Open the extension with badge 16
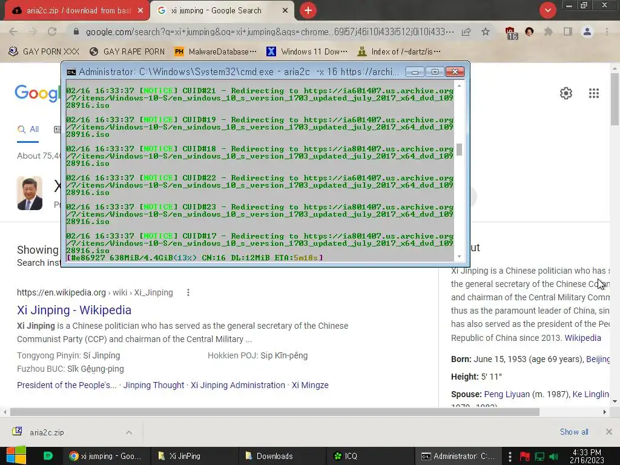Viewport: 620px width, 465px height. point(511,33)
